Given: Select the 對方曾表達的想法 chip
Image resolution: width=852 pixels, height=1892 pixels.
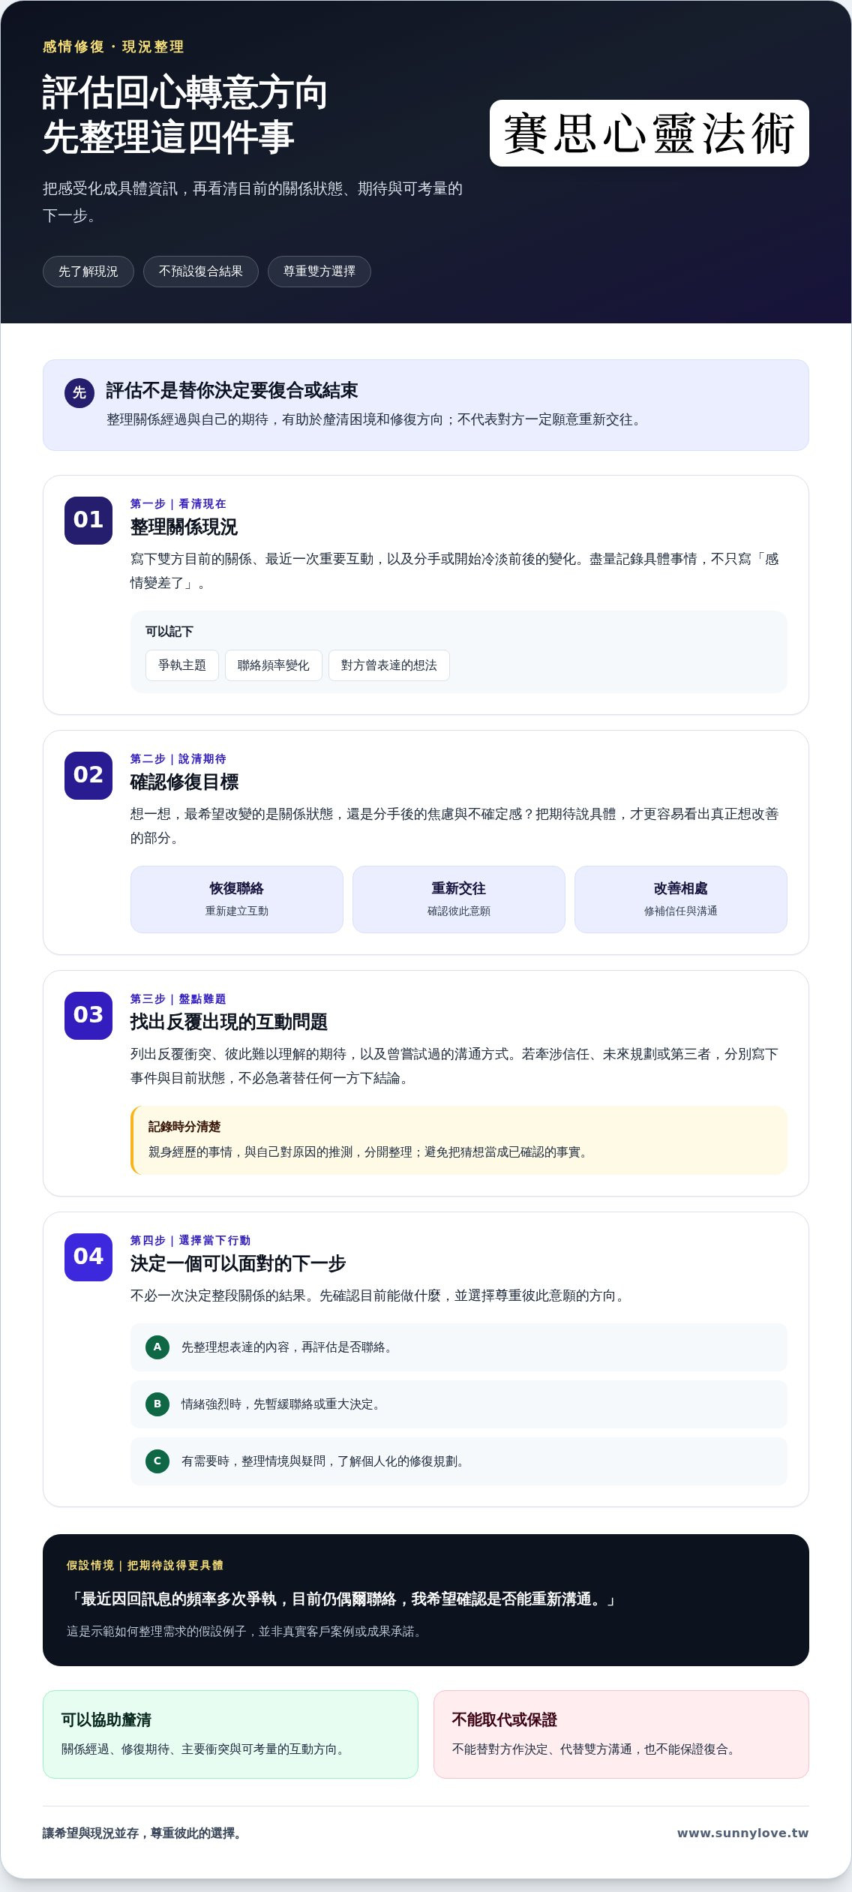Looking at the screenshot, I should 389,665.
